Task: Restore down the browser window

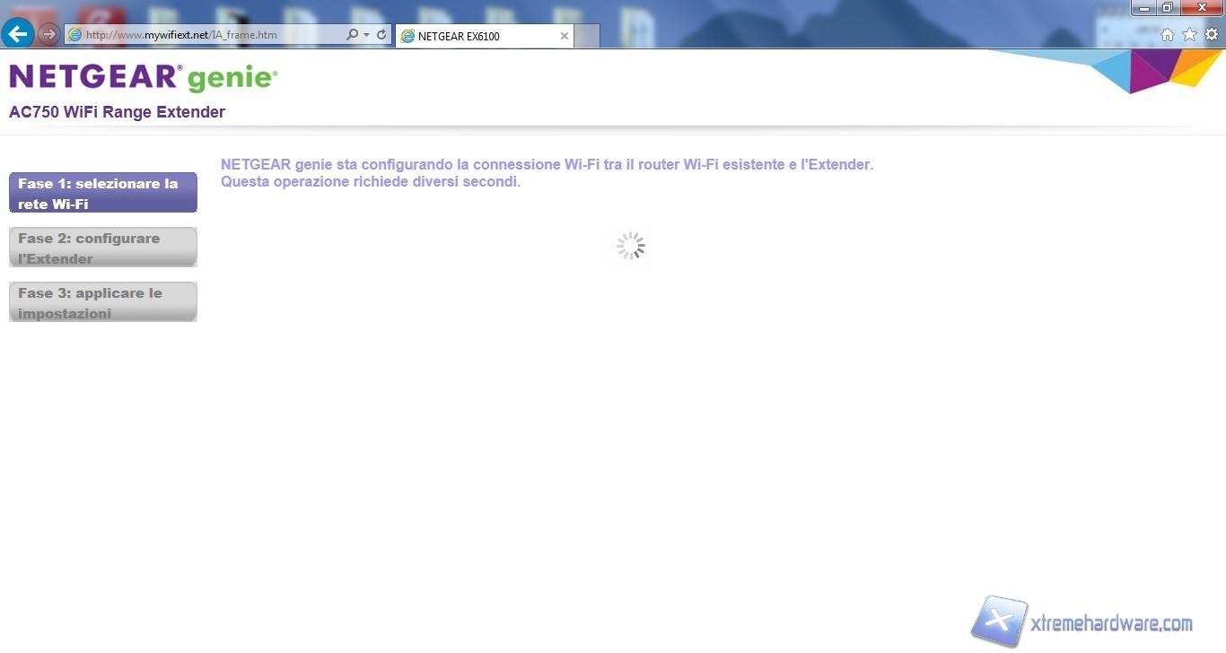Action: point(1168,8)
